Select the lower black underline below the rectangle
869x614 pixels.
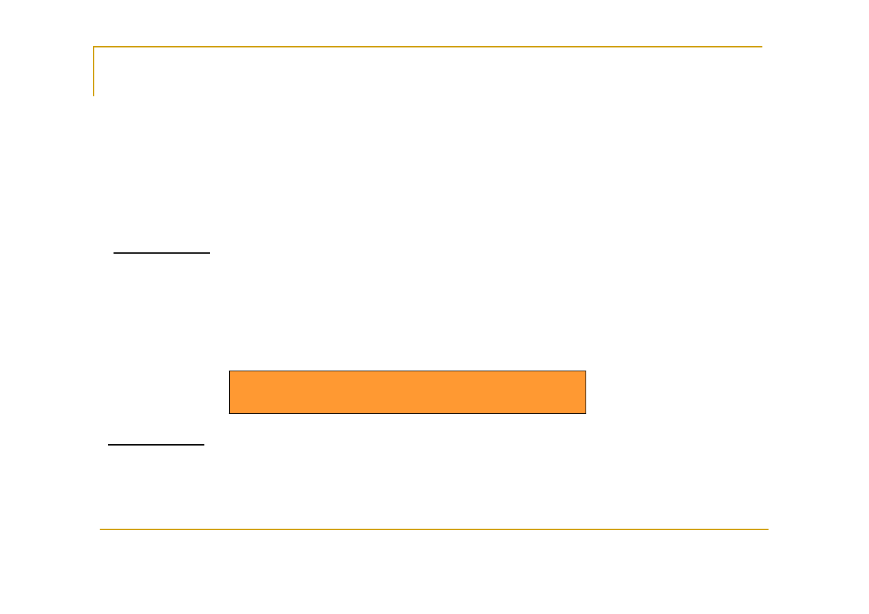coord(156,445)
